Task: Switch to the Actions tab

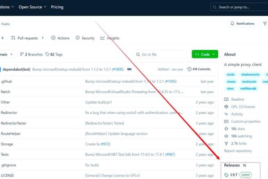Action: pyautogui.click(x=60, y=38)
